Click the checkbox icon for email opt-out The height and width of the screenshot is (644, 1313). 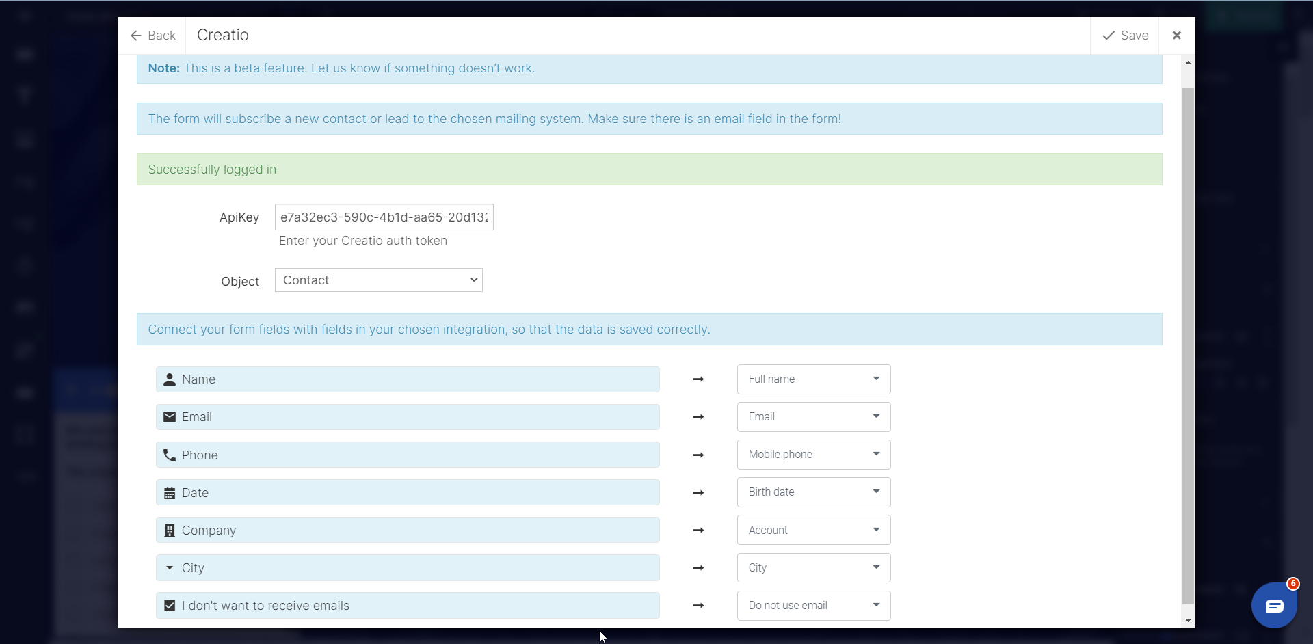click(170, 606)
